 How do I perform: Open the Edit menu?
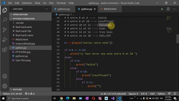click(17, 3)
